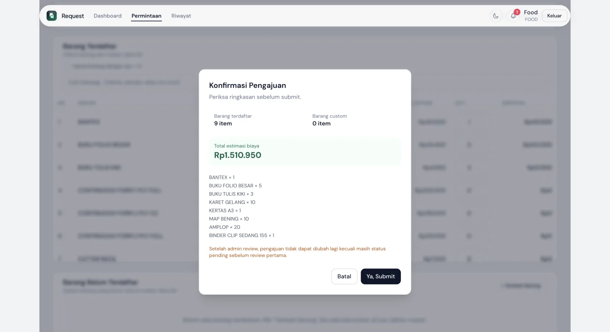Click the Keluar logout button

tap(554, 16)
